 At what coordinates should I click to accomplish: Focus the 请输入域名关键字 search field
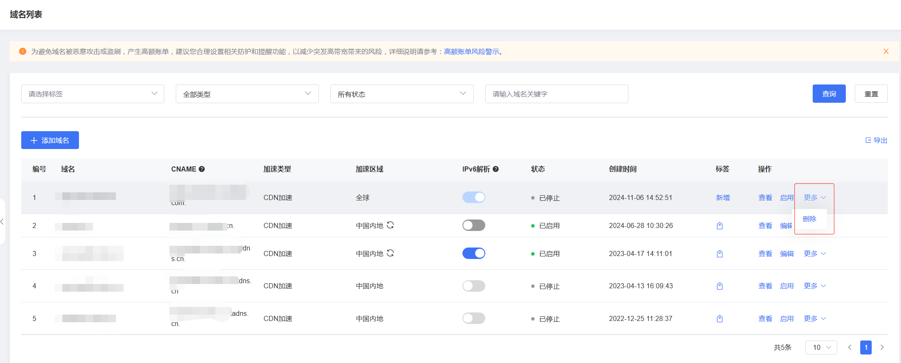557,94
